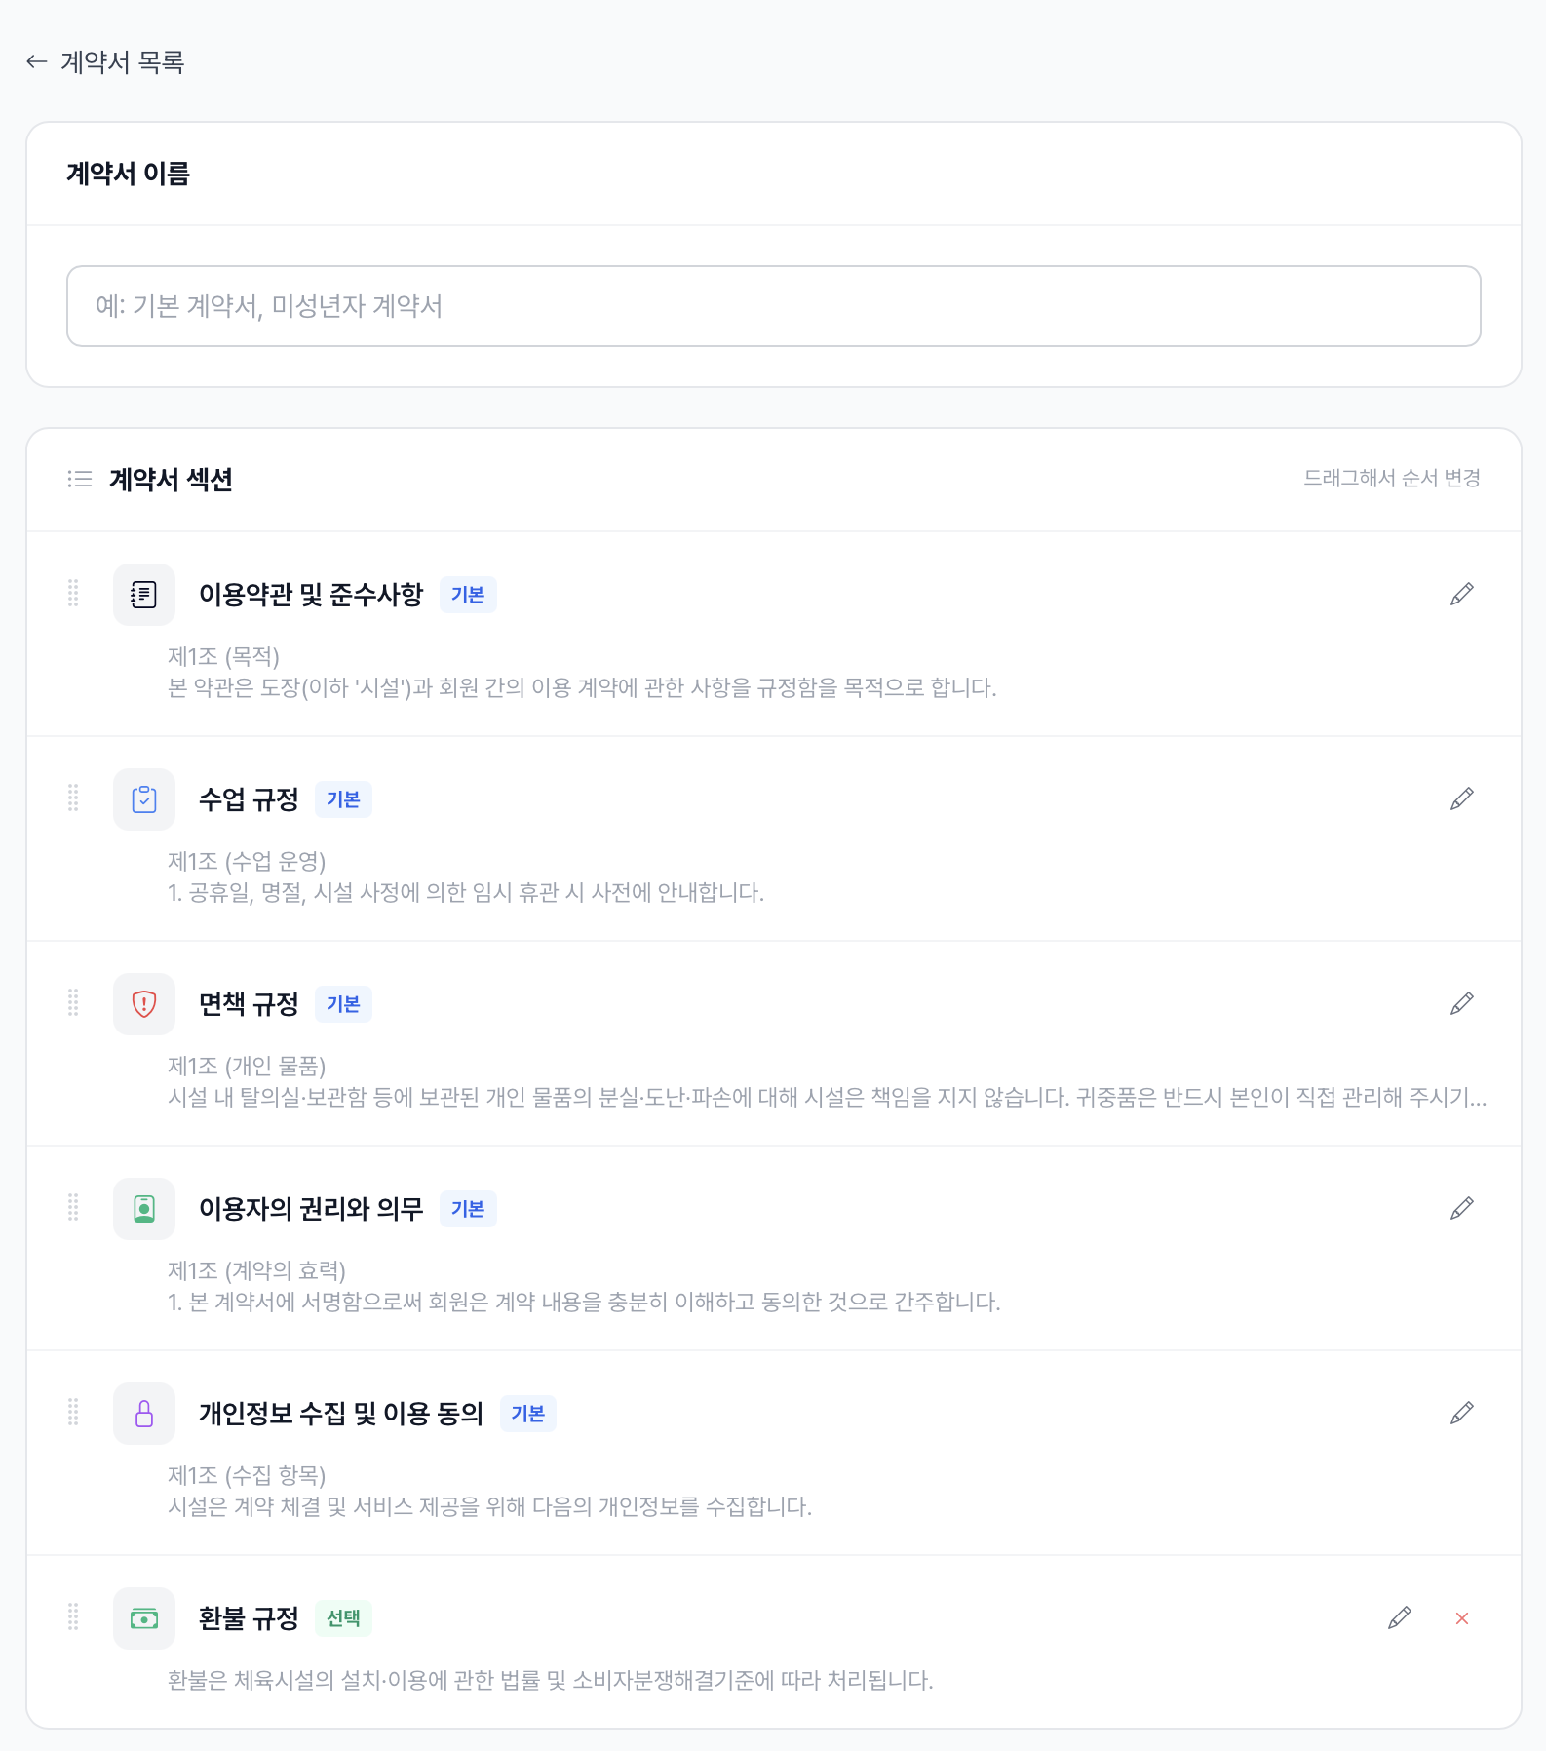The image size is (1546, 1751).
Task: Edit 환불 규정 via its pencil icon
Action: 1400,1618
